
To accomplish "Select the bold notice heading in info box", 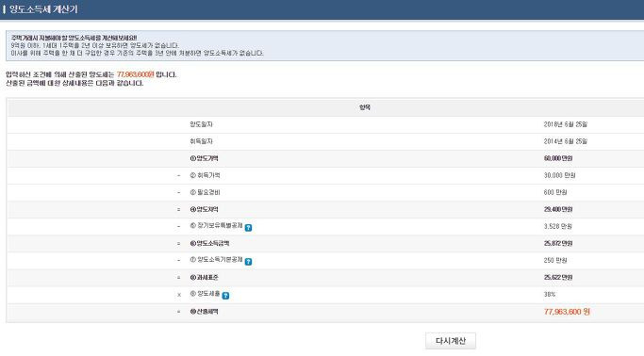I will [x=74, y=38].
